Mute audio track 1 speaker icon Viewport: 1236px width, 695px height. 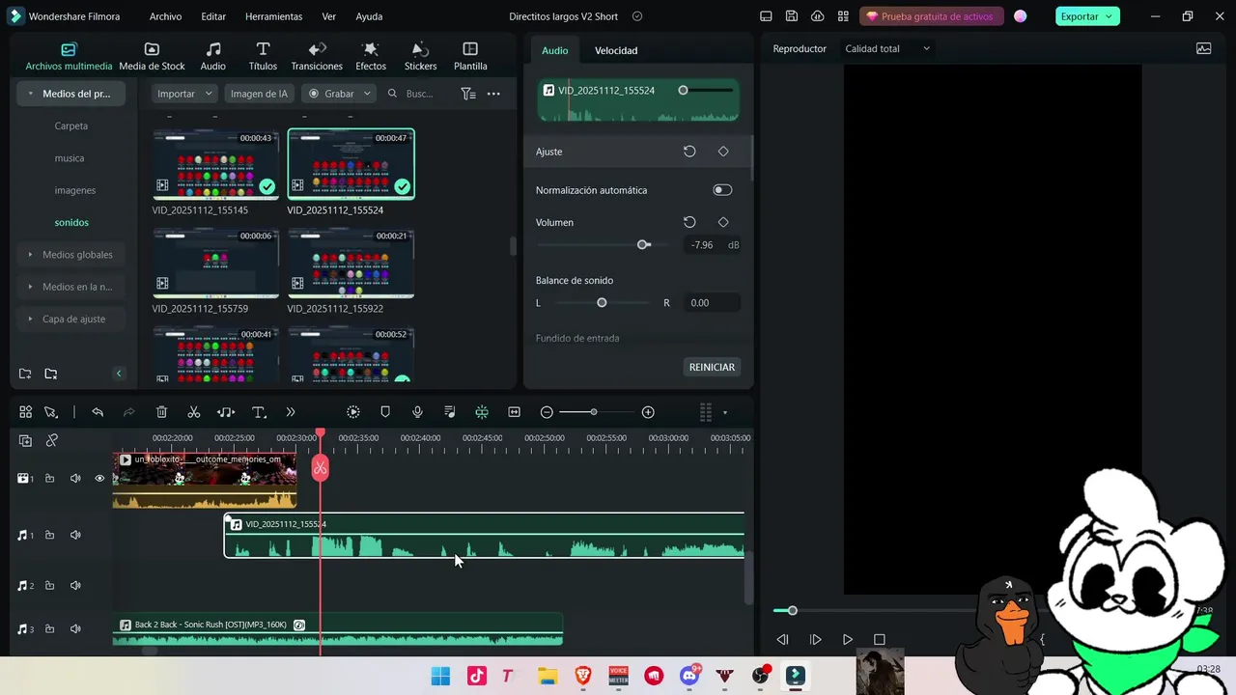tap(75, 535)
